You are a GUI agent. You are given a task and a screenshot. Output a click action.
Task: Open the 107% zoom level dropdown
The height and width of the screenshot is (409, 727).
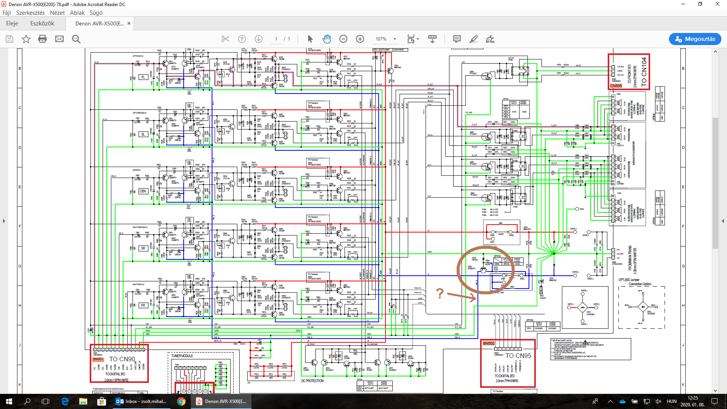pyautogui.click(x=395, y=39)
